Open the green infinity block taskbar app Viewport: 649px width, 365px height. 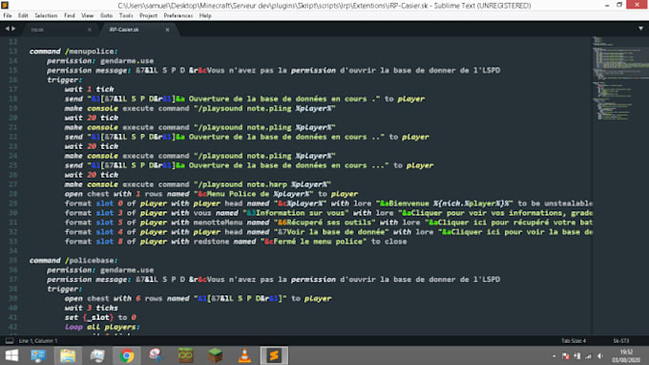185,355
